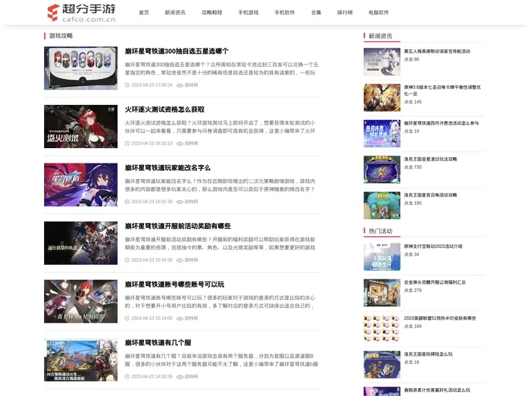
Task: Open article 崩坏星穹铁道账号哪些账号可以玩
Action: [x=174, y=285]
